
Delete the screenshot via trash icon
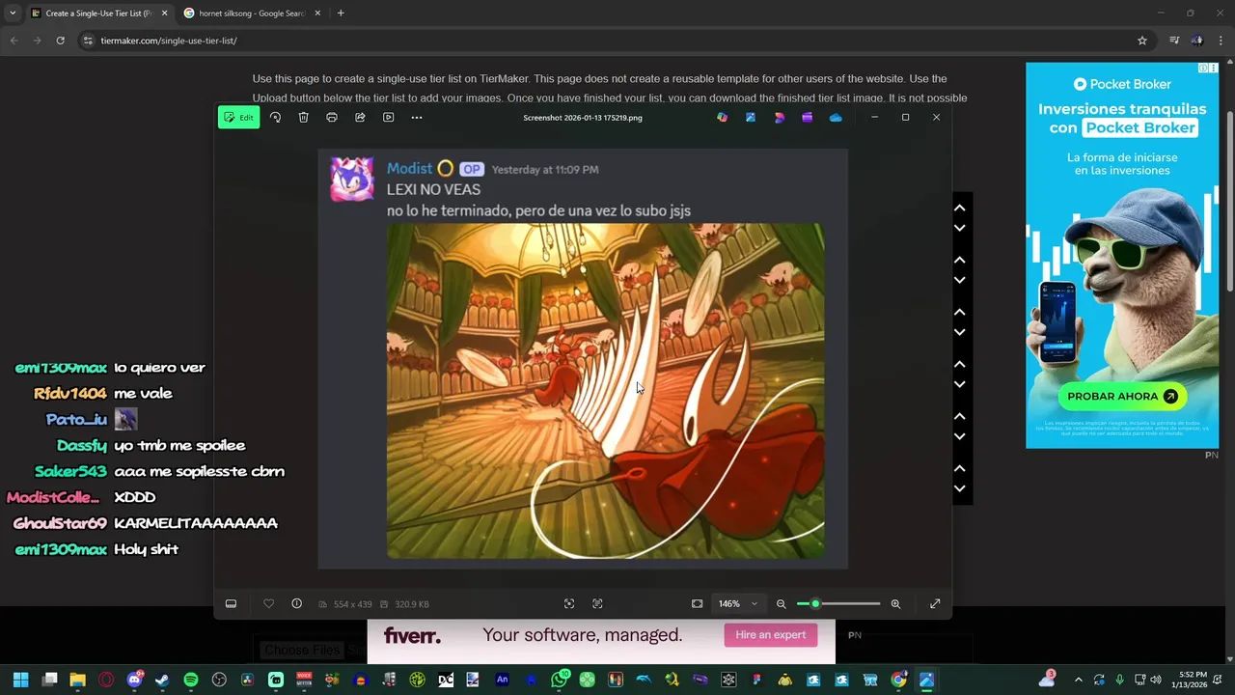tap(303, 118)
